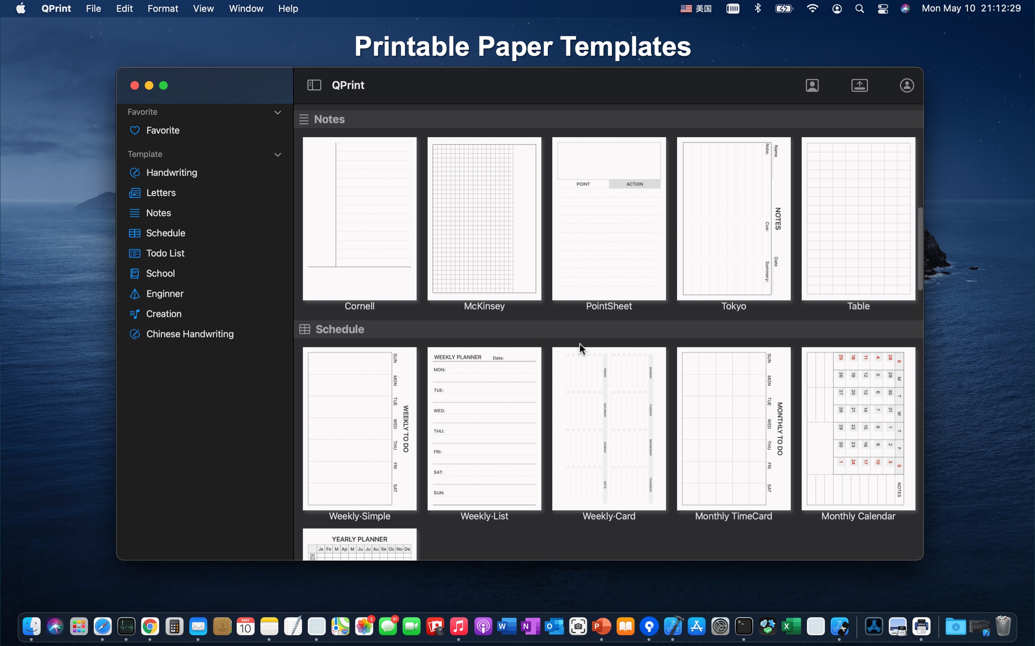Open the McKinsey grid template
Viewport: 1035px width, 646px height.
(484, 218)
